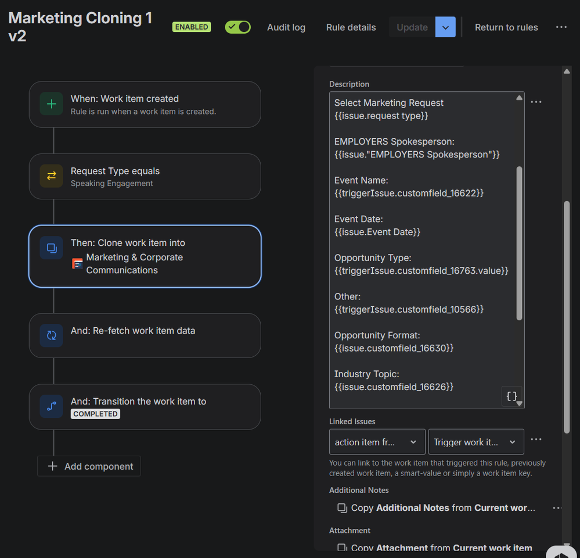This screenshot has height=558, width=580.
Task: Click the {{issue.customfield_16626}} text
Action: click(x=394, y=387)
